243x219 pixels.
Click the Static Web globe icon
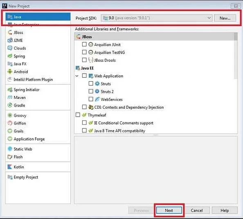(x=10, y=149)
